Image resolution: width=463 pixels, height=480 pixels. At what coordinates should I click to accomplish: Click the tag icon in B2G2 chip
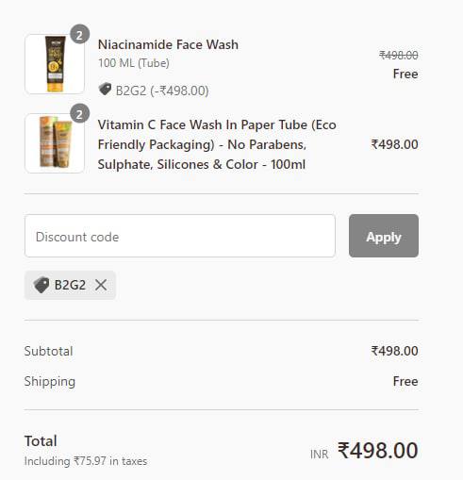[x=41, y=285]
